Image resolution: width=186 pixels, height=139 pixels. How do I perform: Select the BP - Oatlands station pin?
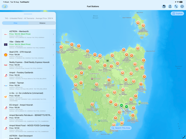123,90
